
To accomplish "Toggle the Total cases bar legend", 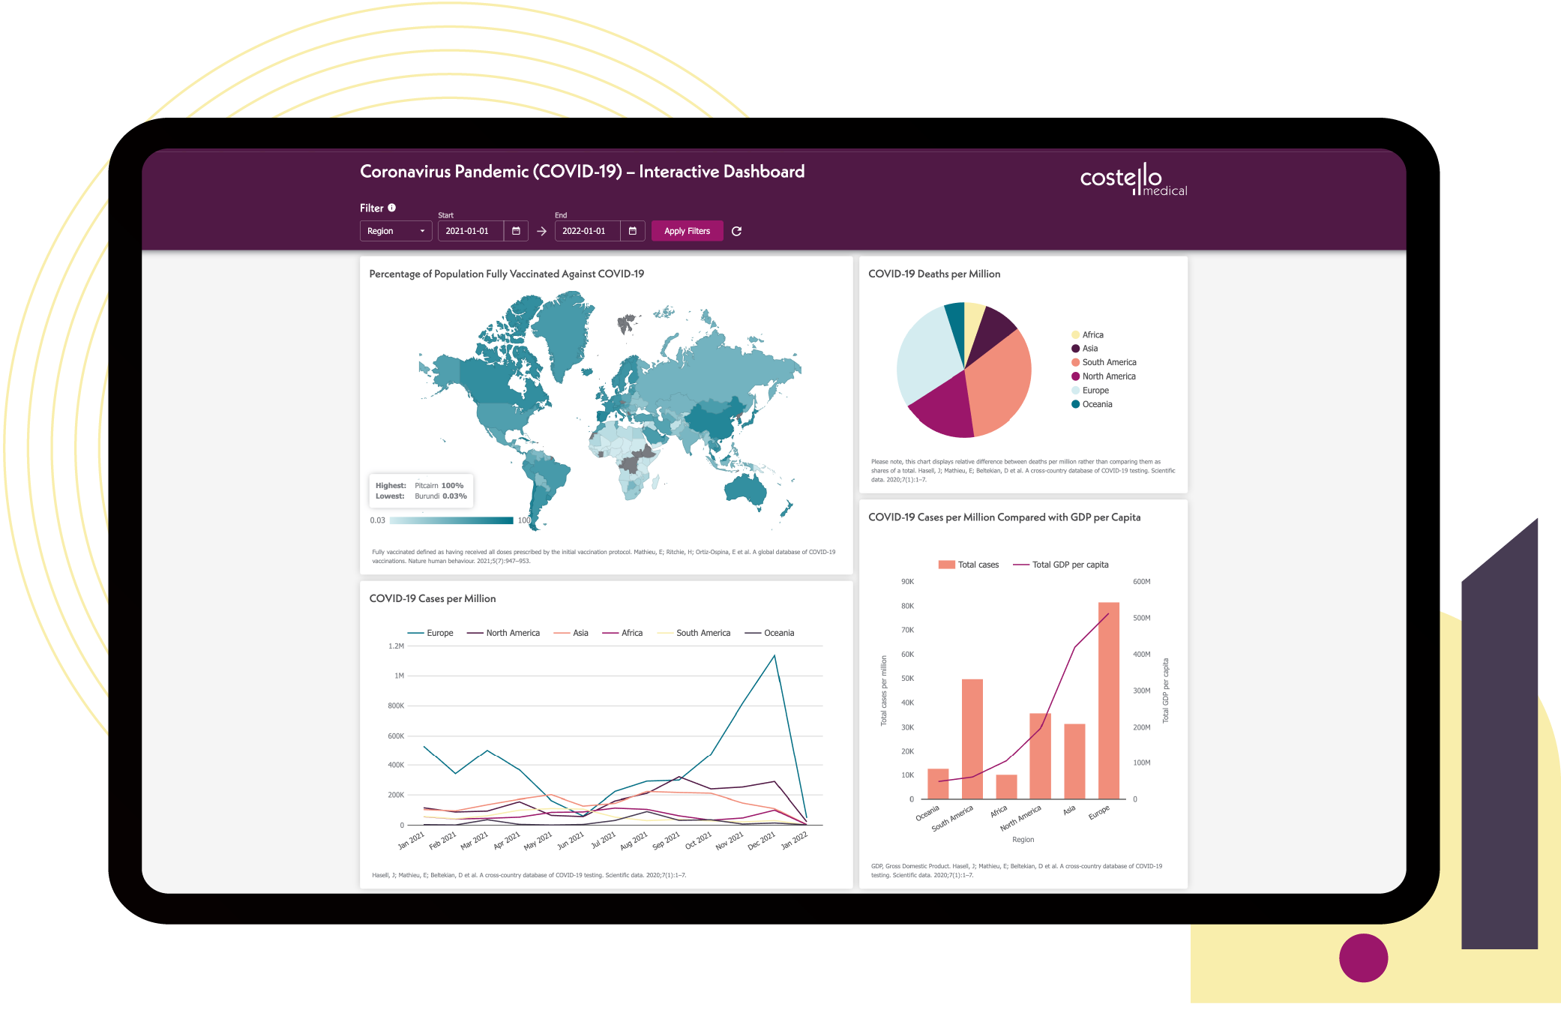I will [977, 565].
